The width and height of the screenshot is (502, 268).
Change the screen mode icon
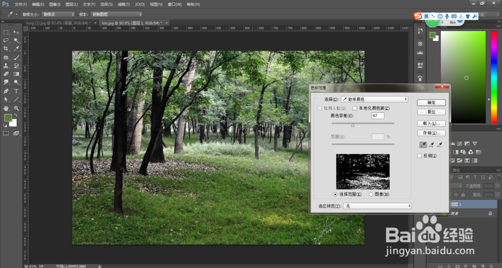tap(16, 134)
